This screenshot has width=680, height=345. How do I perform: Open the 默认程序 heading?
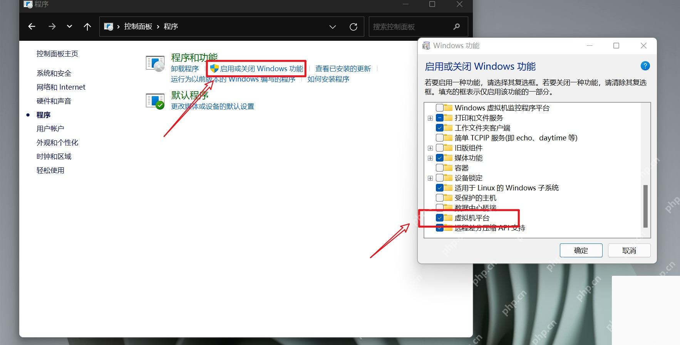coord(189,95)
